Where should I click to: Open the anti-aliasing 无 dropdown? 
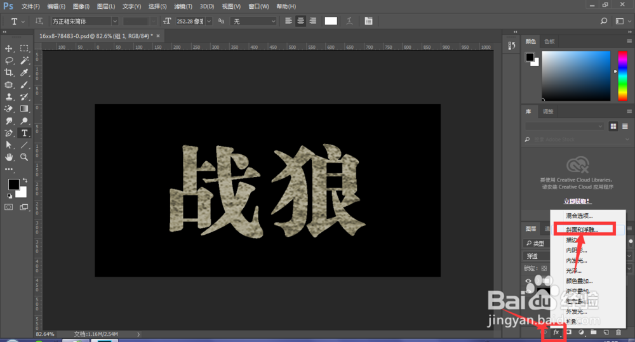pos(253,21)
